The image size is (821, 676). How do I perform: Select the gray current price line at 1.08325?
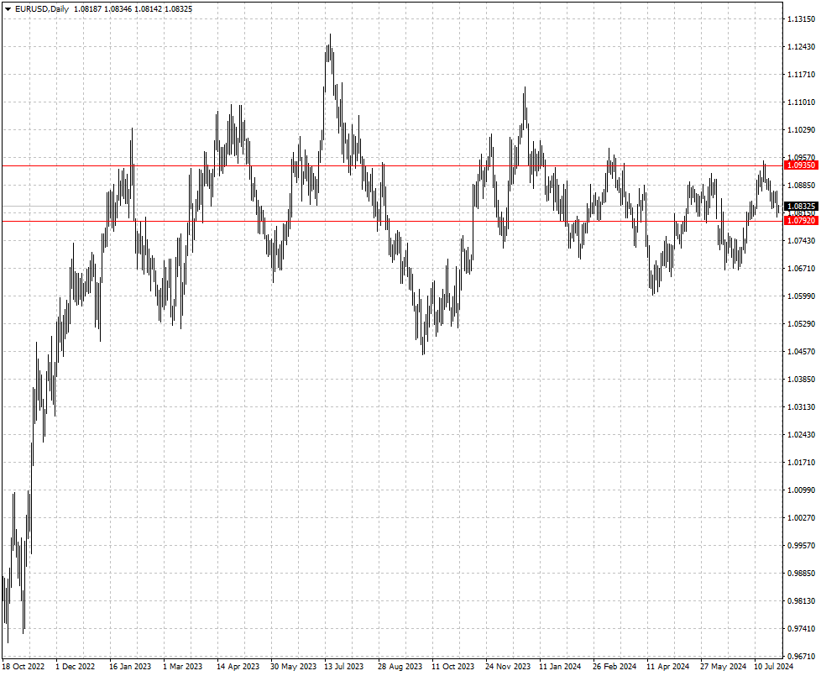tap(393, 207)
